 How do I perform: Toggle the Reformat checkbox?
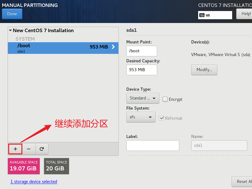coord(161,118)
